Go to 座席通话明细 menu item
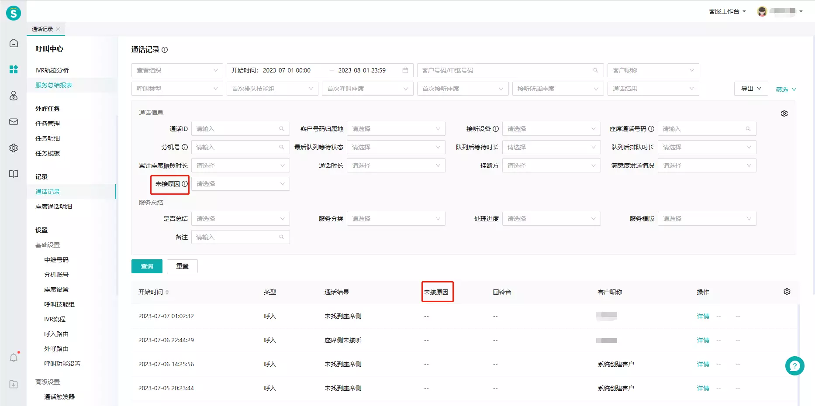Image resolution: width=815 pixels, height=406 pixels. click(x=54, y=206)
